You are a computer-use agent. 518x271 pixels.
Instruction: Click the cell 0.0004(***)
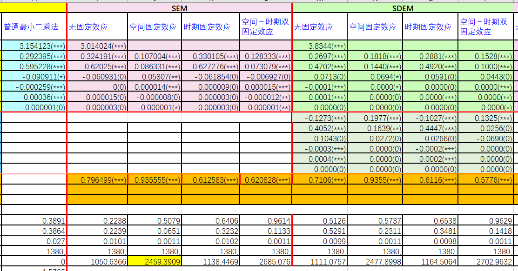[320, 159]
